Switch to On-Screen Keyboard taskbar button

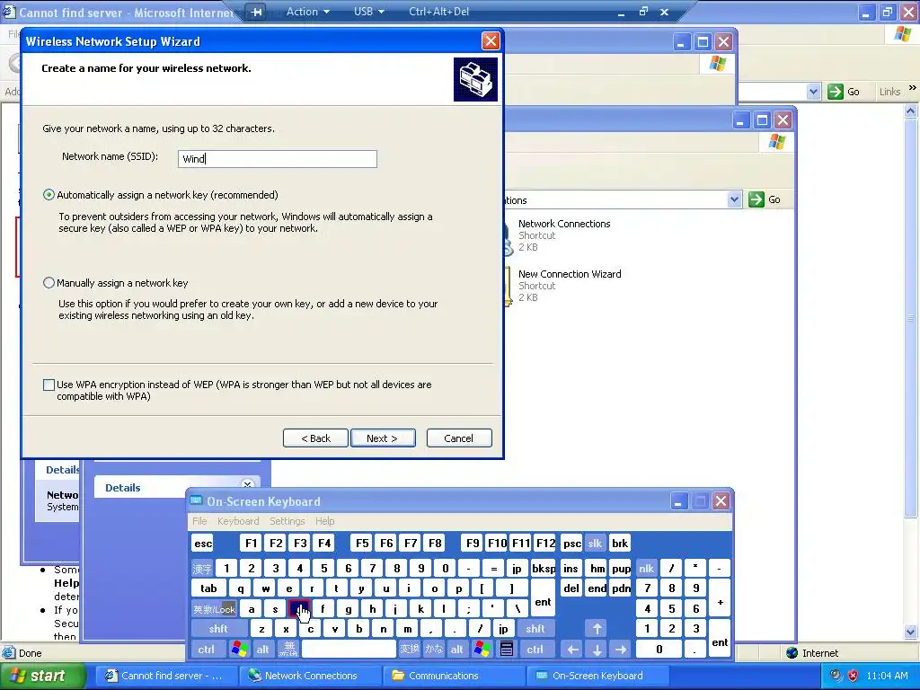pyautogui.click(x=597, y=676)
